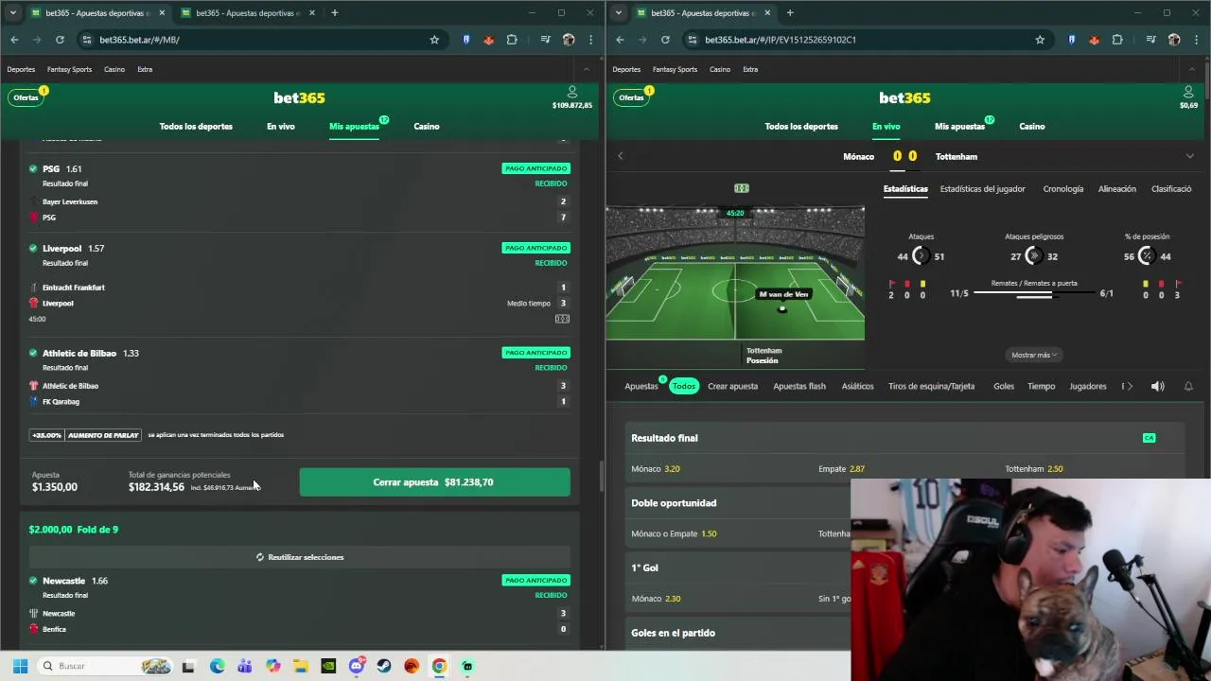Click the live match pitch animation

(x=735, y=274)
